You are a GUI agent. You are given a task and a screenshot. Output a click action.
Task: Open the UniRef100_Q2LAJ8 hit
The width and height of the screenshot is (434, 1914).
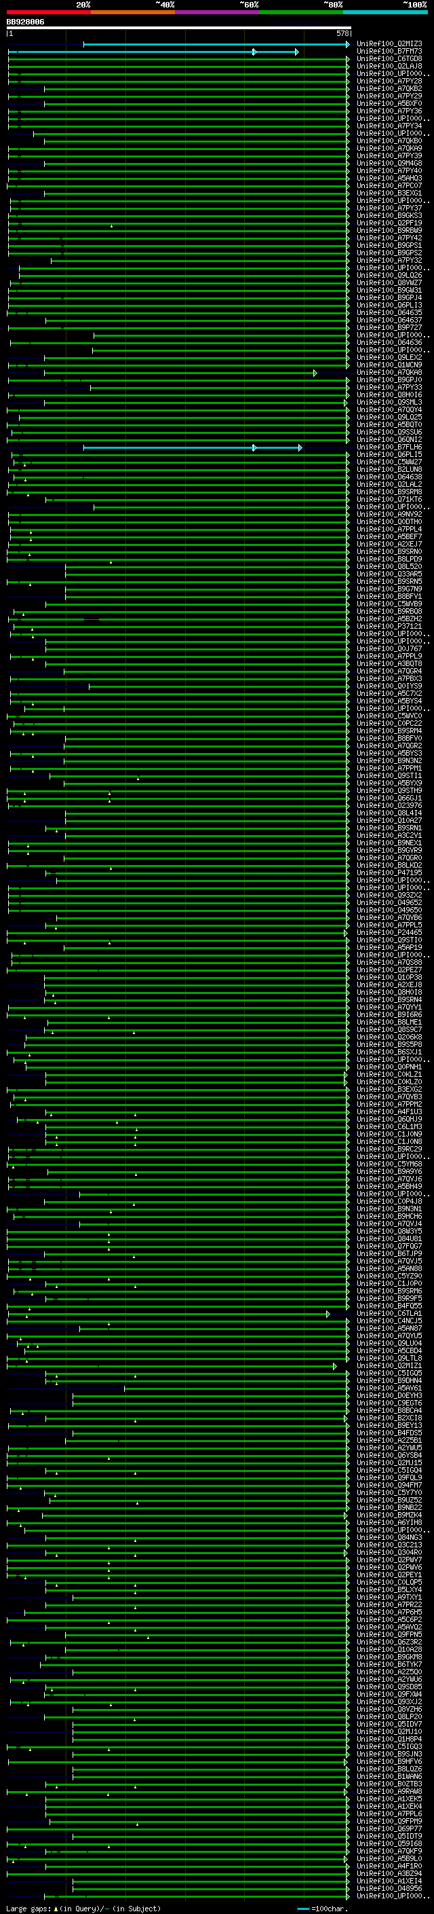pyautogui.click(x=389, y=66)
